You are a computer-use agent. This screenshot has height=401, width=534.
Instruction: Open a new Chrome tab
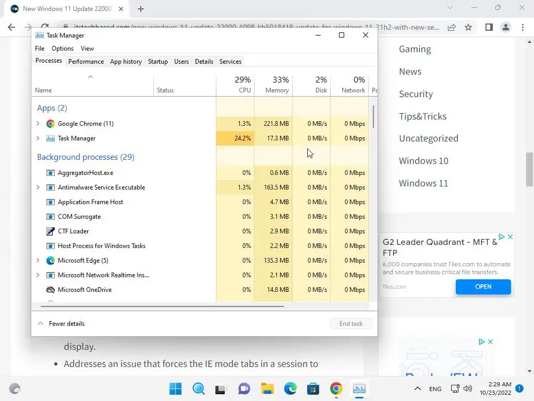pyautogui.click(x=141, y=9)
